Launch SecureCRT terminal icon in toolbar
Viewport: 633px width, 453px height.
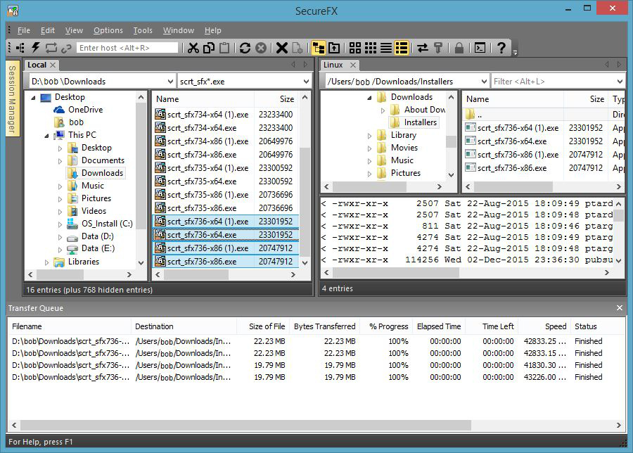pos(480,48)
